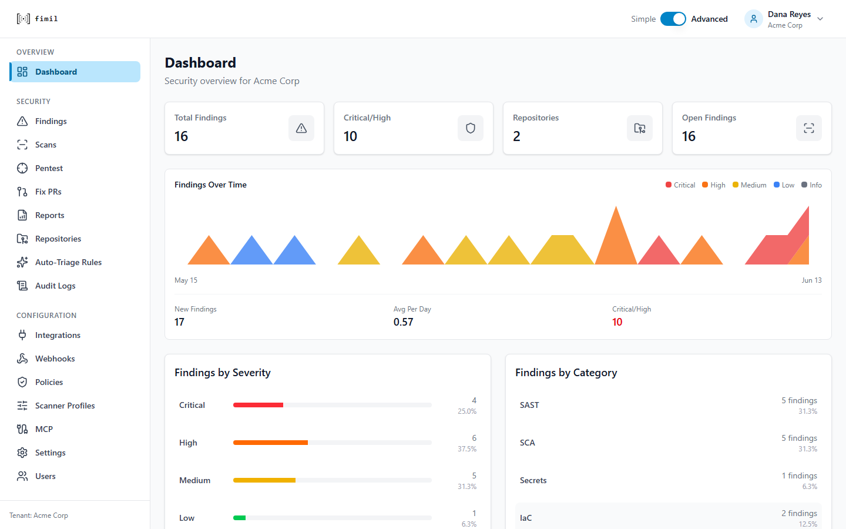Click the High severity progress bar

[x=333, y=443]
